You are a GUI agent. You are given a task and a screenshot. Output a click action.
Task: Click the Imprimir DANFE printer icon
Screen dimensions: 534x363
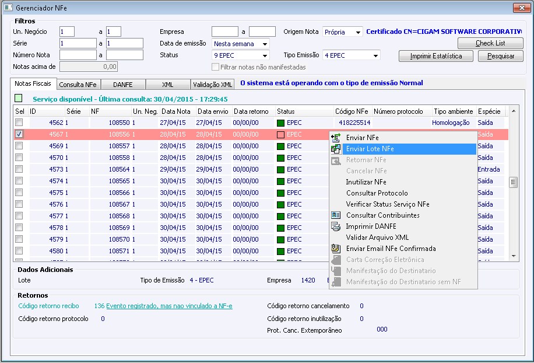pyautogui.click(x=336, y=226)
